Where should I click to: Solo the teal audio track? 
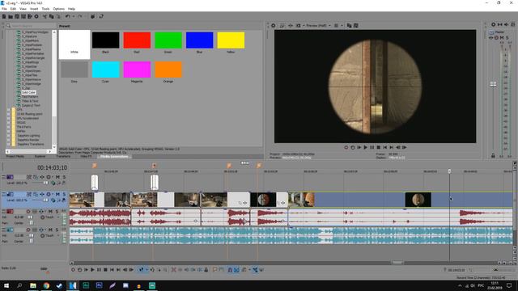point(57,230)
